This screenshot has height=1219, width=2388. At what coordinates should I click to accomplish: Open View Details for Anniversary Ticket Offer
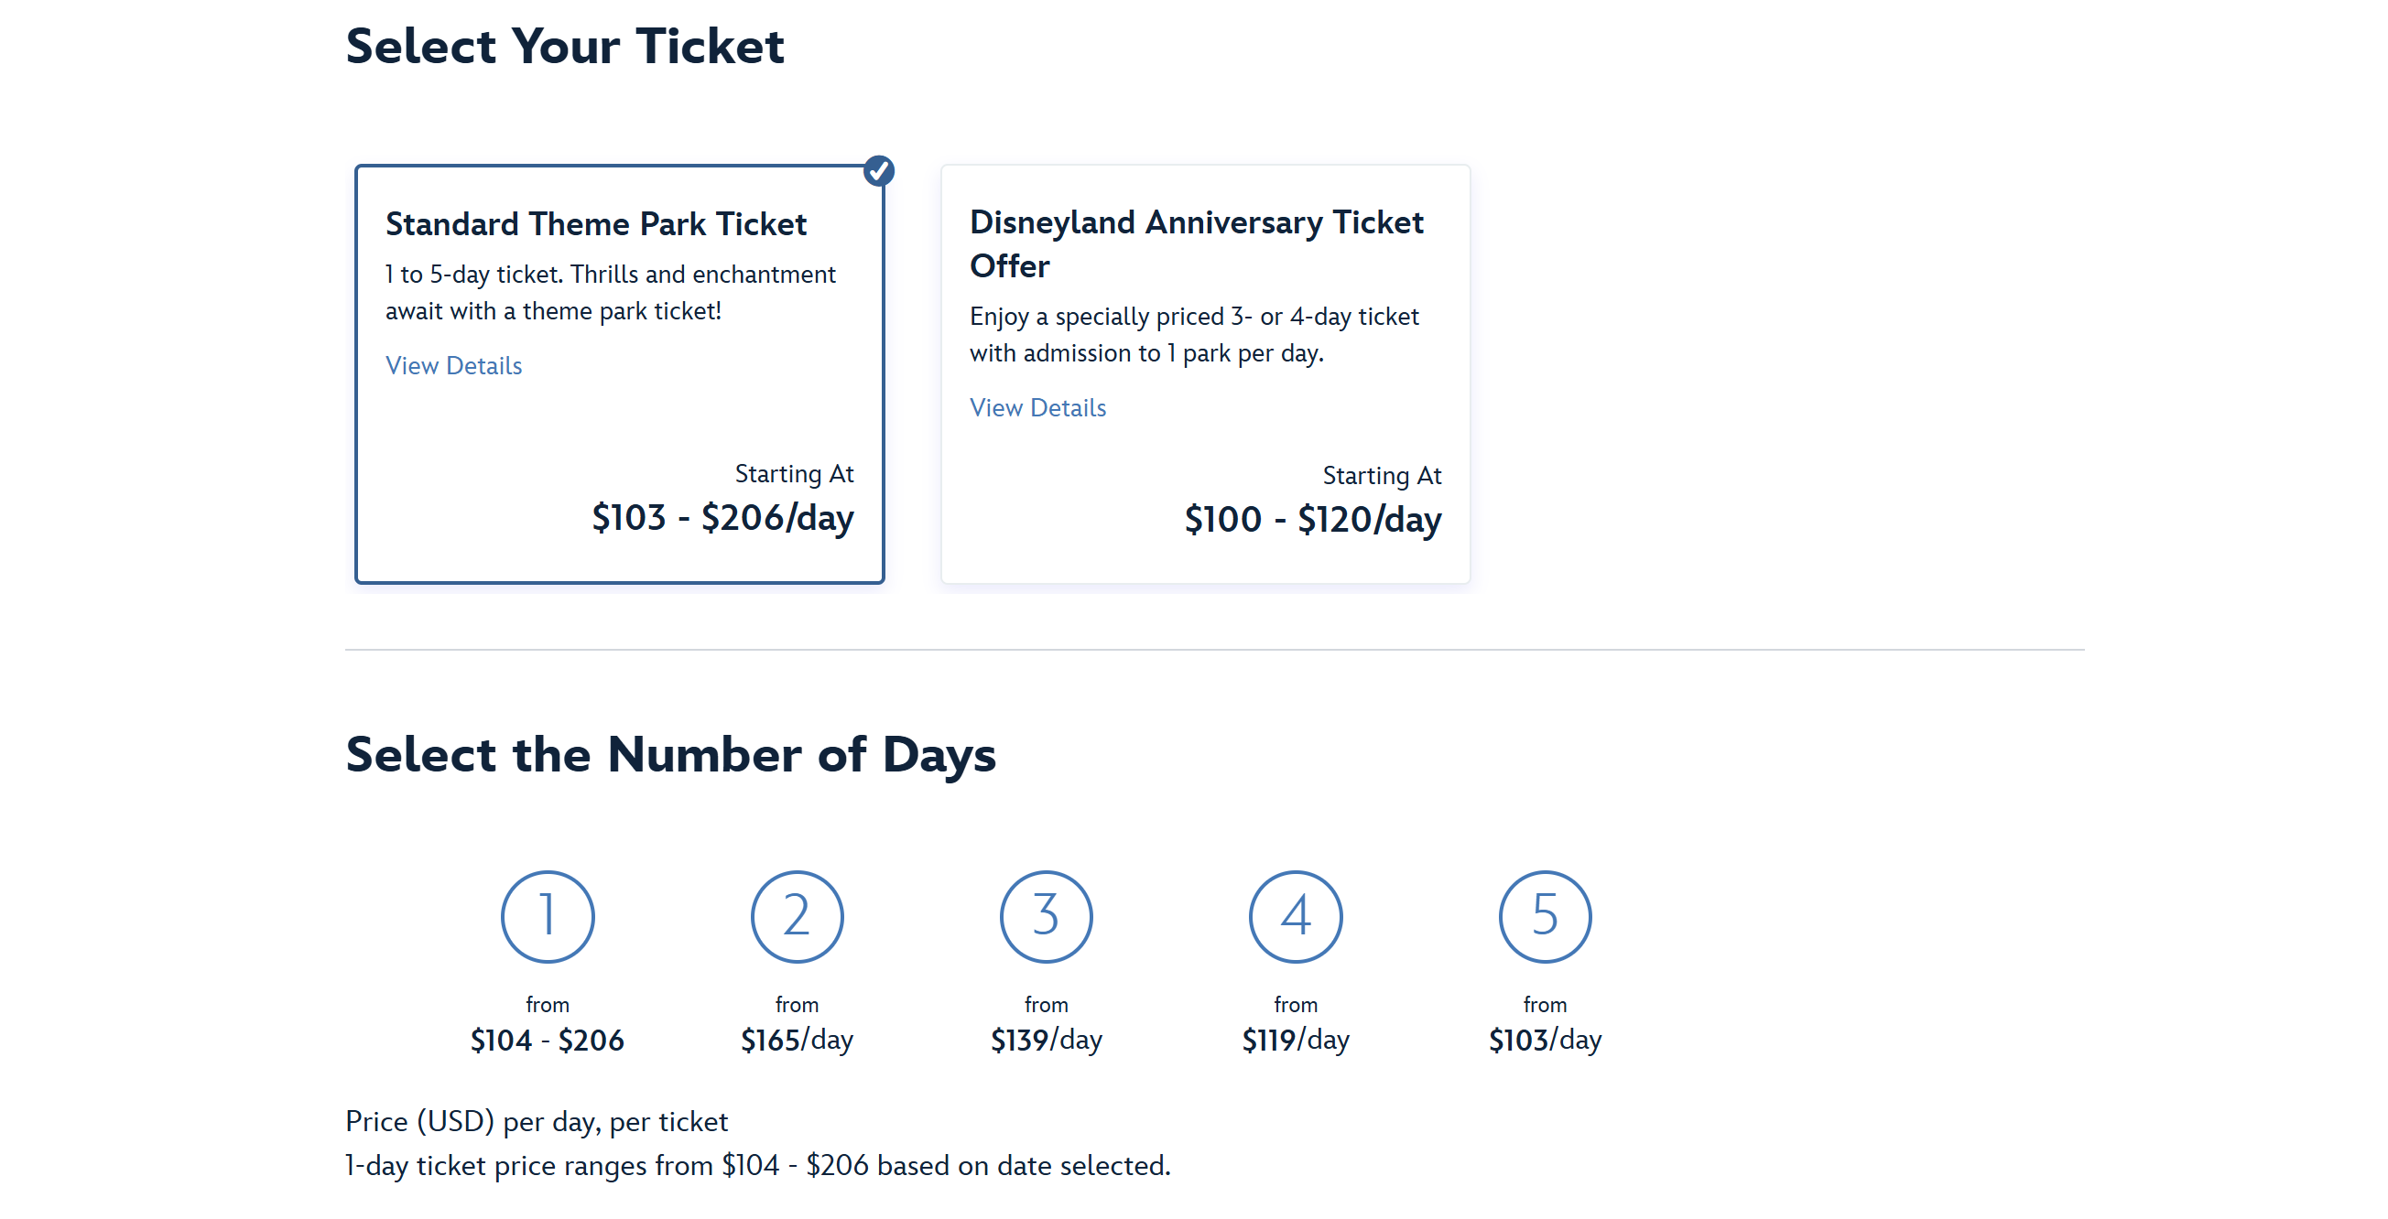pyautogui.click(x=1037, y=408)
